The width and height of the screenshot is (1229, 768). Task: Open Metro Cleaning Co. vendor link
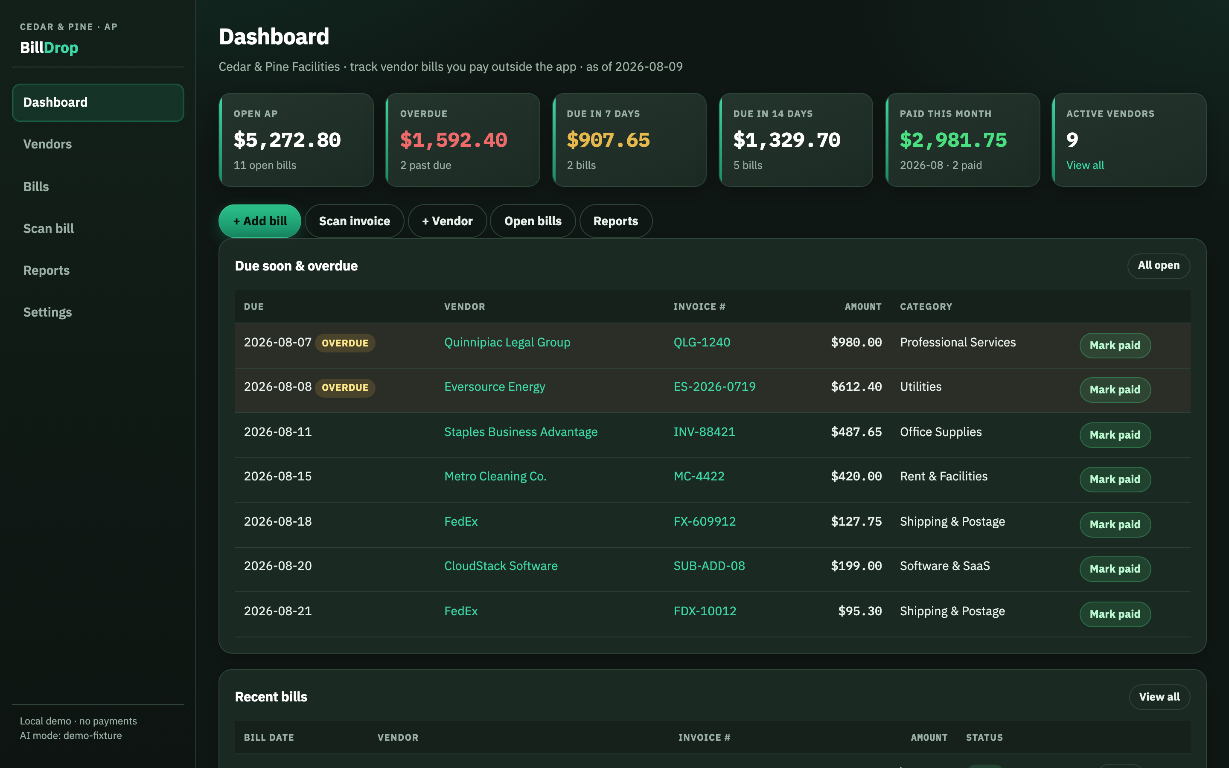coord(495,477)
